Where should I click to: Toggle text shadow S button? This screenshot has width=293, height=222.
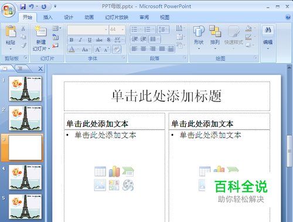[x=108, y=40]
